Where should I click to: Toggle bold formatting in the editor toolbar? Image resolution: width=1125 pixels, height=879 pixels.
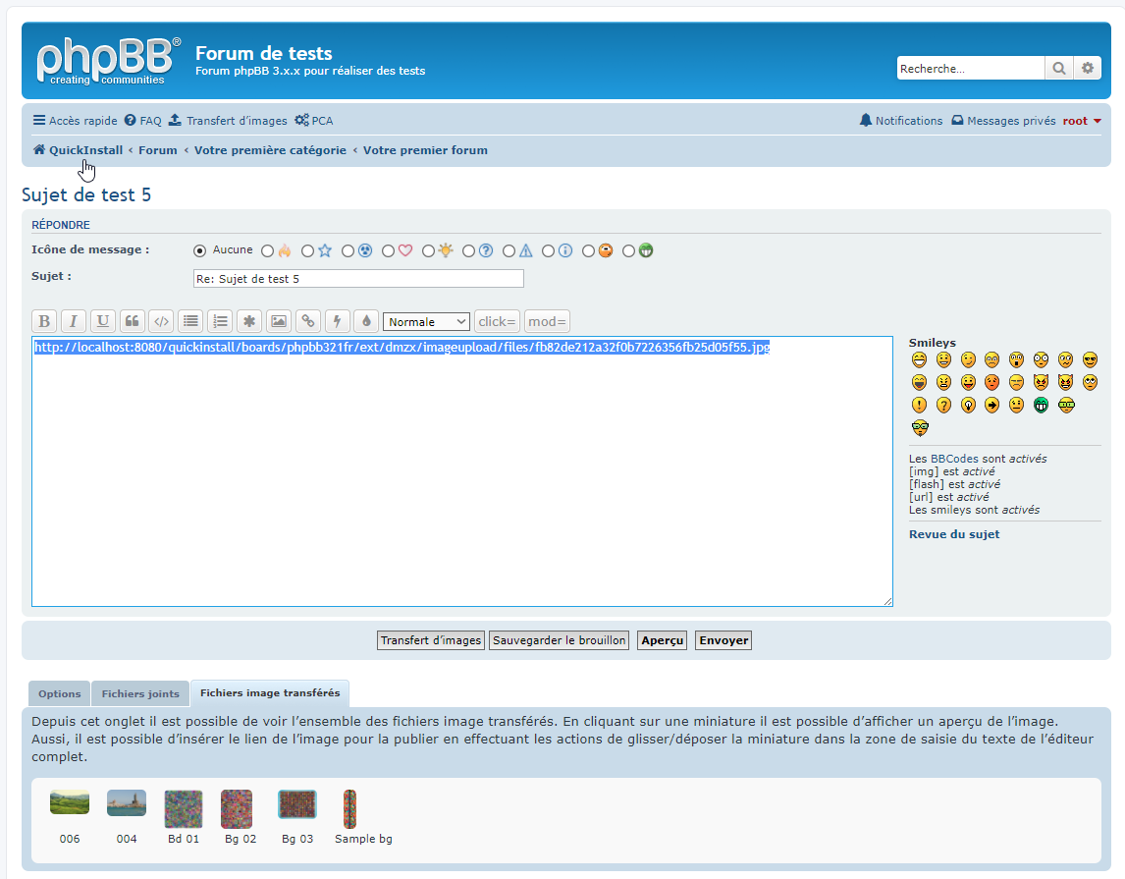click(x=44, y=321)
